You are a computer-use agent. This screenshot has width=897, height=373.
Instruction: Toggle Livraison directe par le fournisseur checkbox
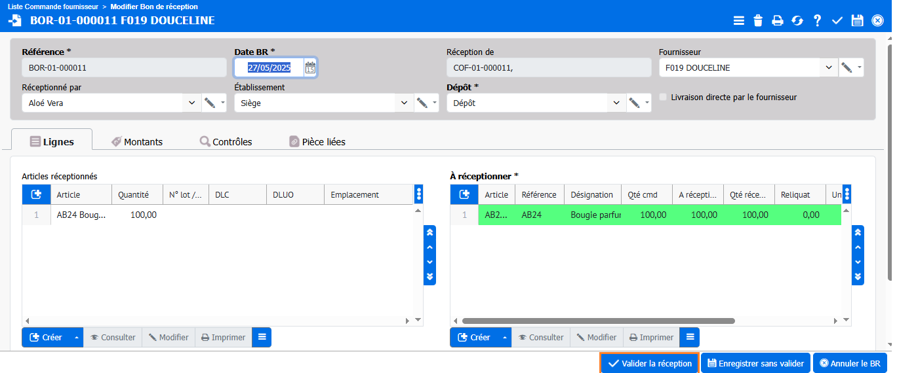click(x=663, y=97)
